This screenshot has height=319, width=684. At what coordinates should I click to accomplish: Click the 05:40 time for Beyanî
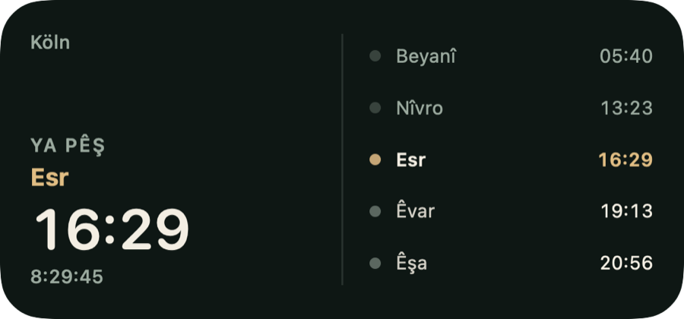[x=626, y=56]
